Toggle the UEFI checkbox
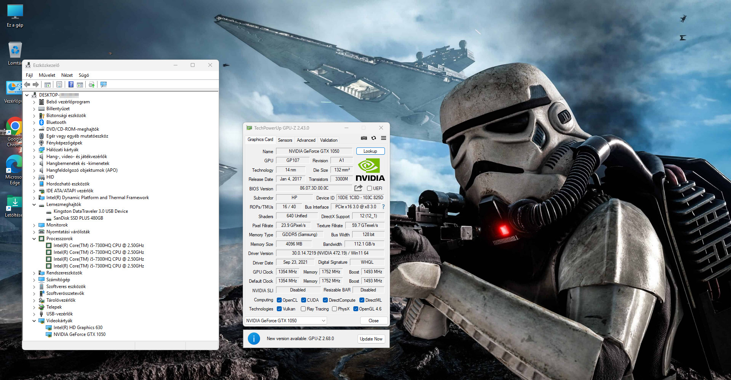731x380 pixels. [x=369, y=188]
